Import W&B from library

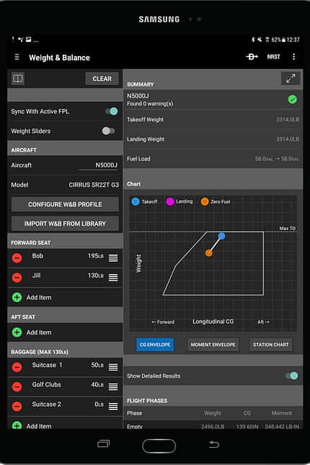click(65, 223)
